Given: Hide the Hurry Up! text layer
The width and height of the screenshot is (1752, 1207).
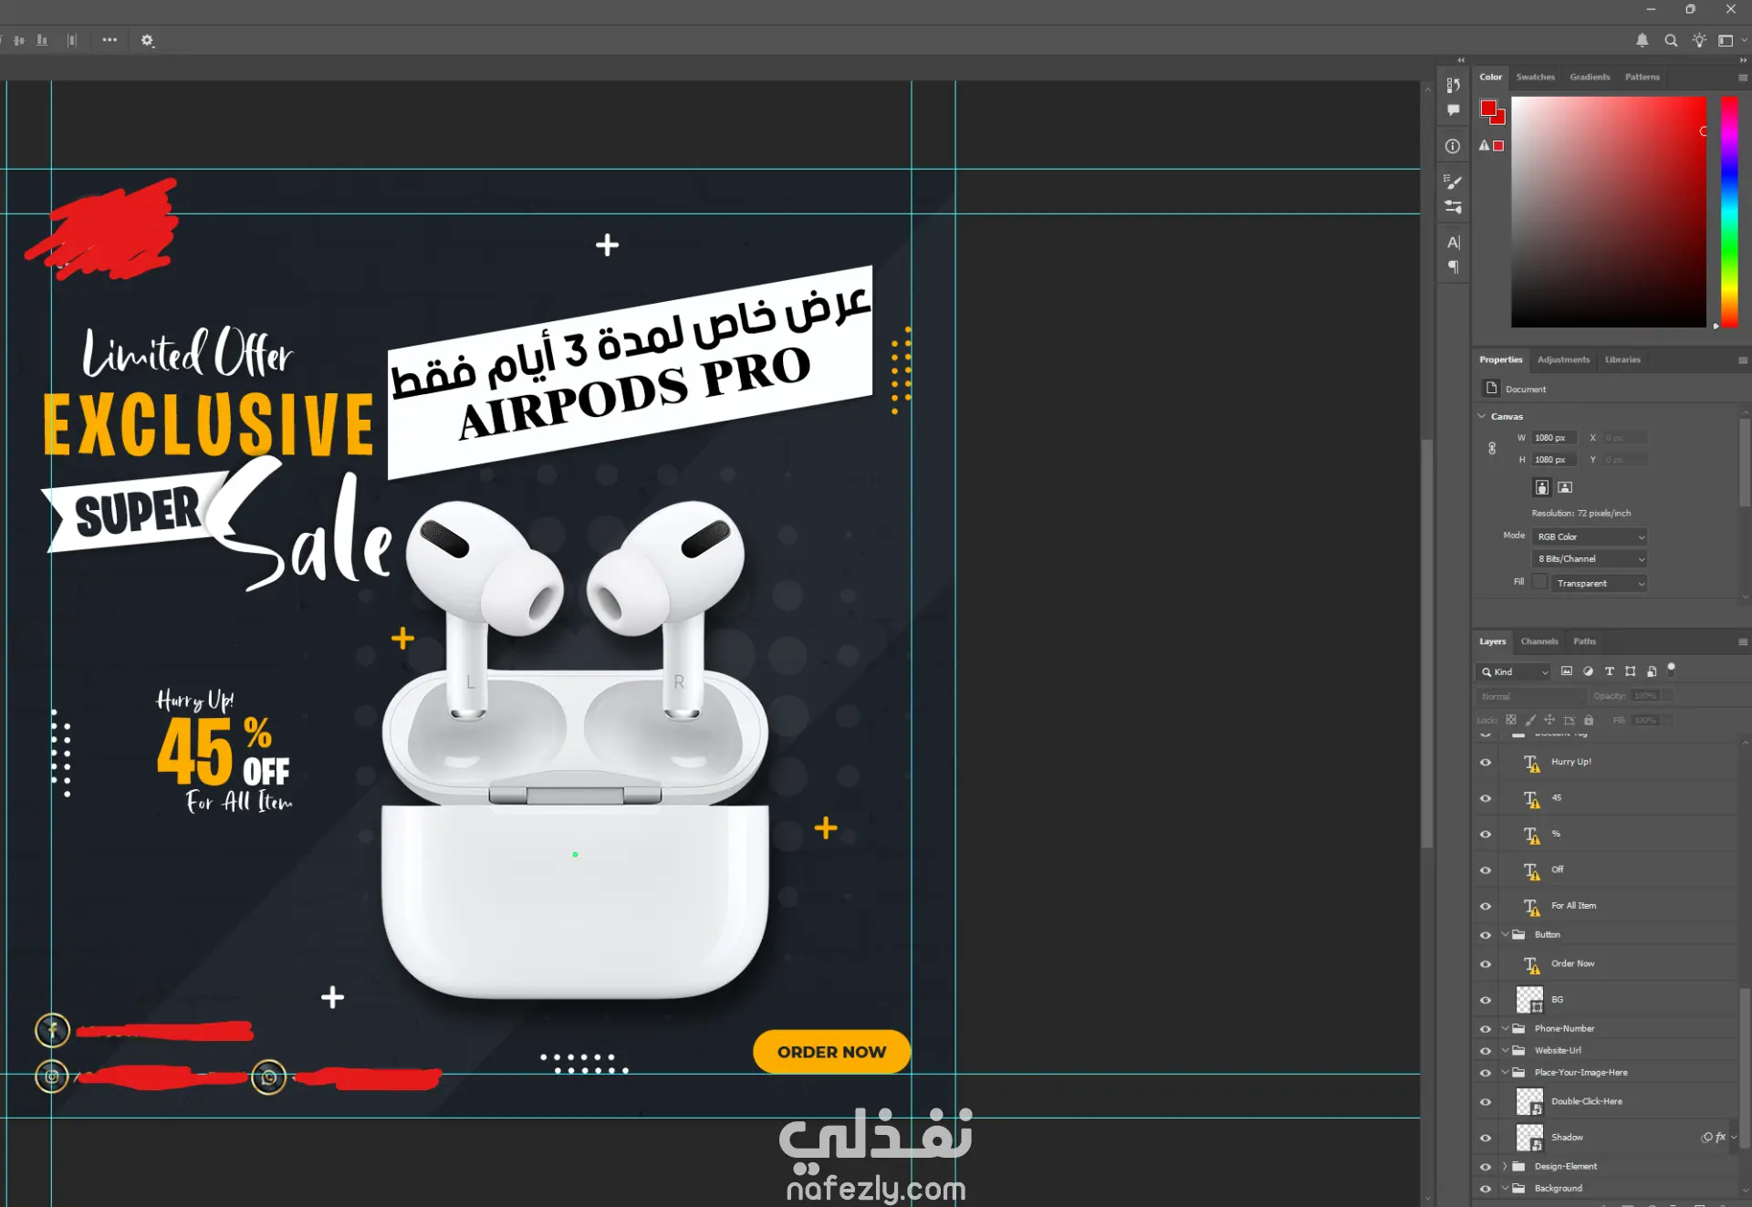Looking at the screenshot, I should [1486, 763].
